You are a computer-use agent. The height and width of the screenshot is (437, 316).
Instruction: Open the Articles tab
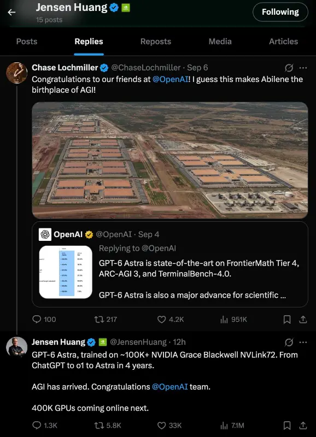283,42
